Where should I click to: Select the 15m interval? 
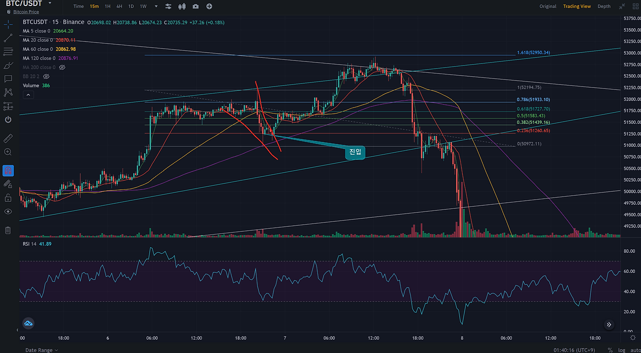point(94,7)
